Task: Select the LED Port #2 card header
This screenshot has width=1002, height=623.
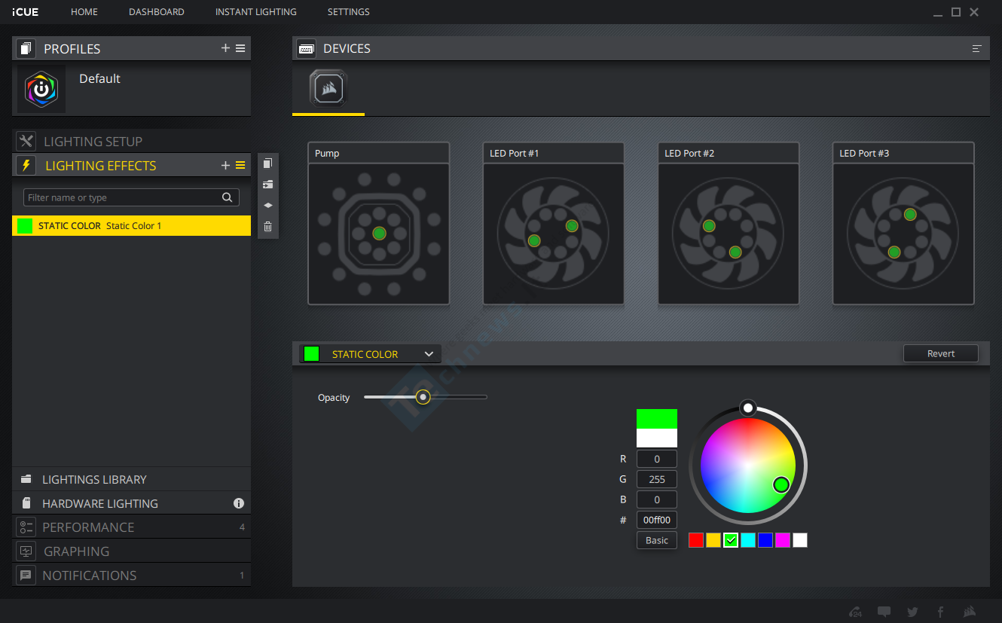Action: 729,153
